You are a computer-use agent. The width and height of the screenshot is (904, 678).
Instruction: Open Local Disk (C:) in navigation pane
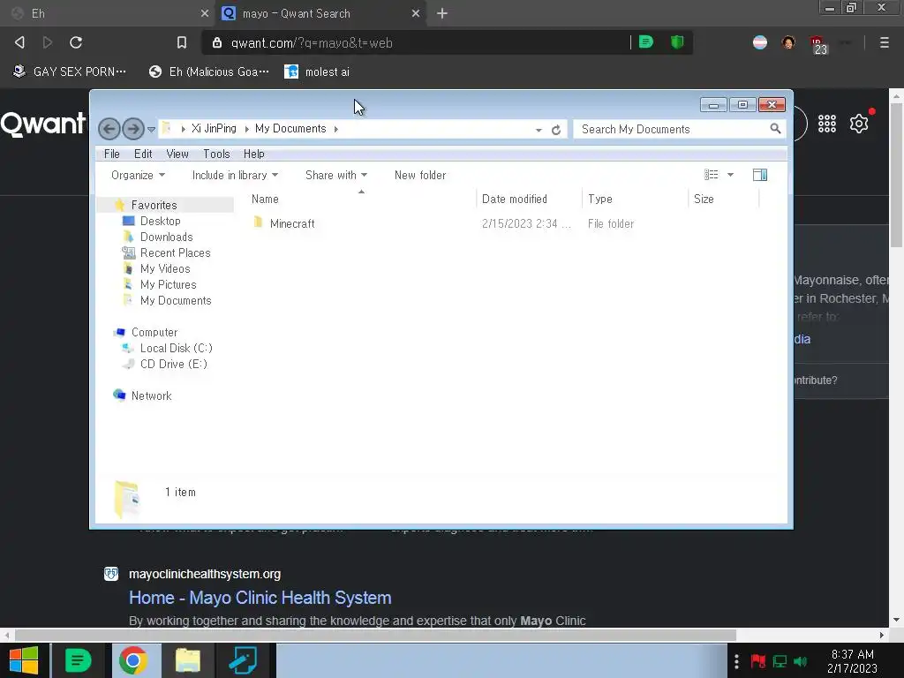[177, 348]
